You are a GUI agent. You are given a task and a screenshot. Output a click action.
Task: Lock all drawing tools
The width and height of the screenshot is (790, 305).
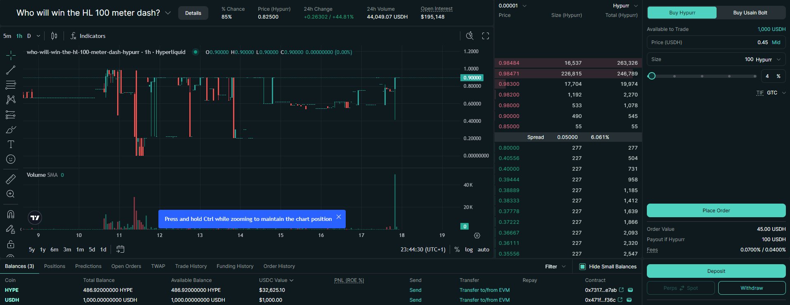(11, 244)
